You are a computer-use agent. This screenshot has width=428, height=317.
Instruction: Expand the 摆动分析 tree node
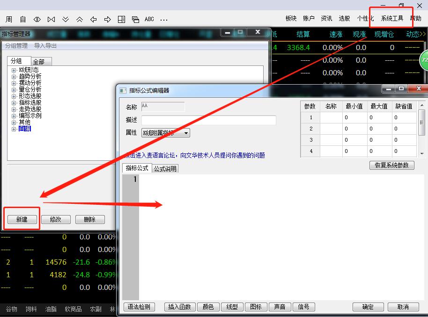pos(14,83)
